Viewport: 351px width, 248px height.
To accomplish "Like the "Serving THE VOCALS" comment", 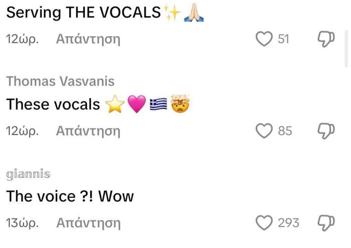I will tap(264, 39).
